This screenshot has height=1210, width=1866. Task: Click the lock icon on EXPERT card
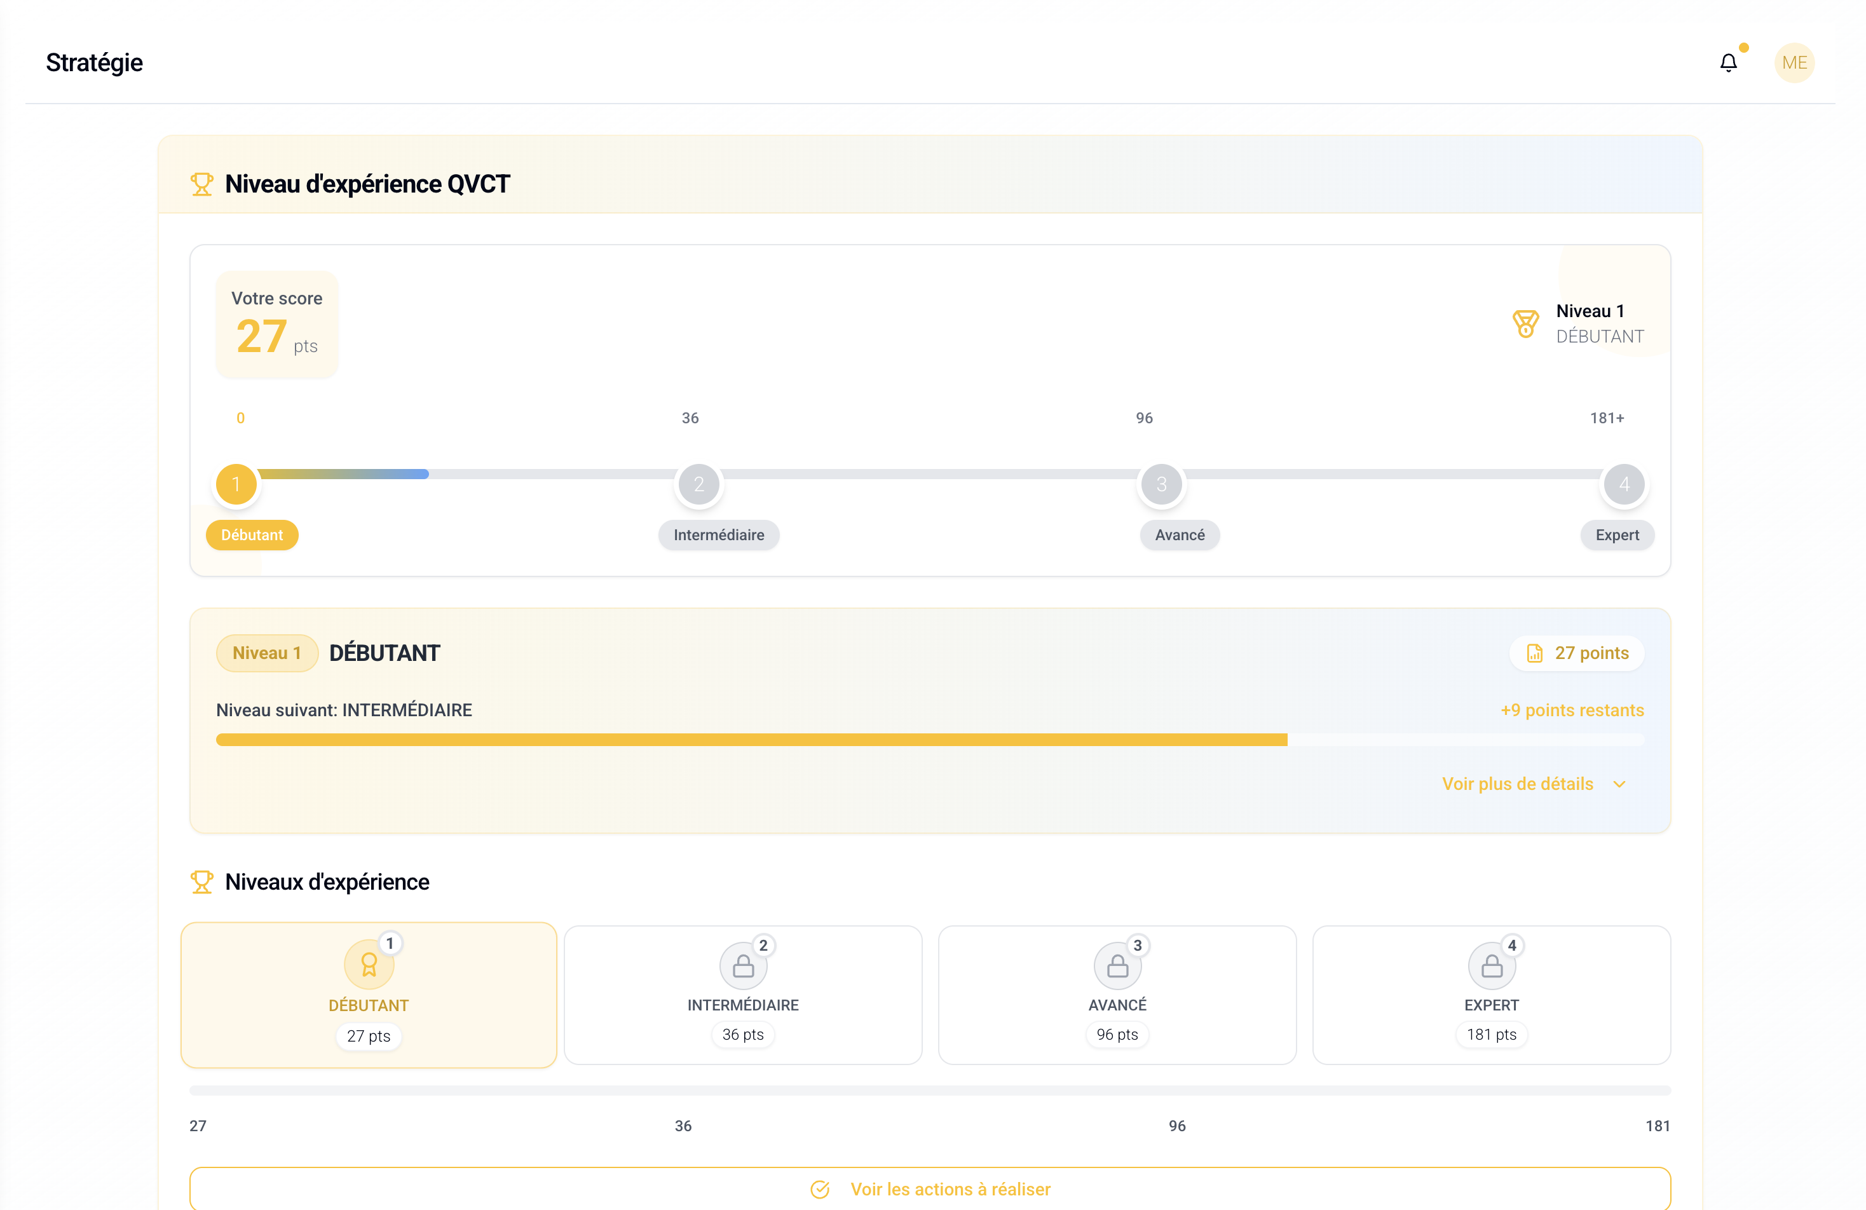click(1491, 966)
